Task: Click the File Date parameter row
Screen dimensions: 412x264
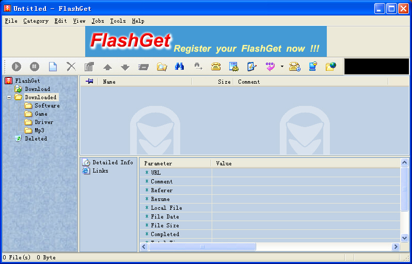Action: 270,216
